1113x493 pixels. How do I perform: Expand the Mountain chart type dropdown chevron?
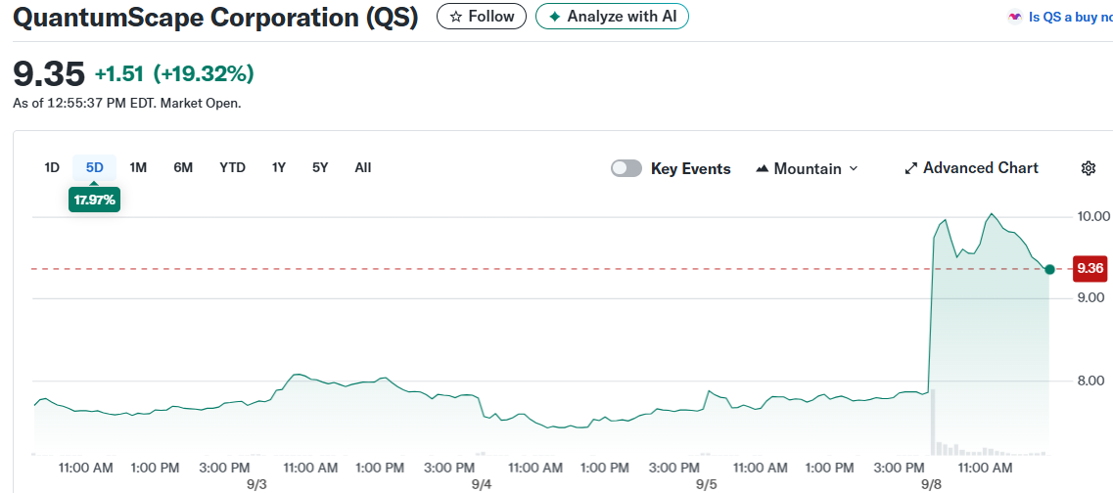[854, 169]
